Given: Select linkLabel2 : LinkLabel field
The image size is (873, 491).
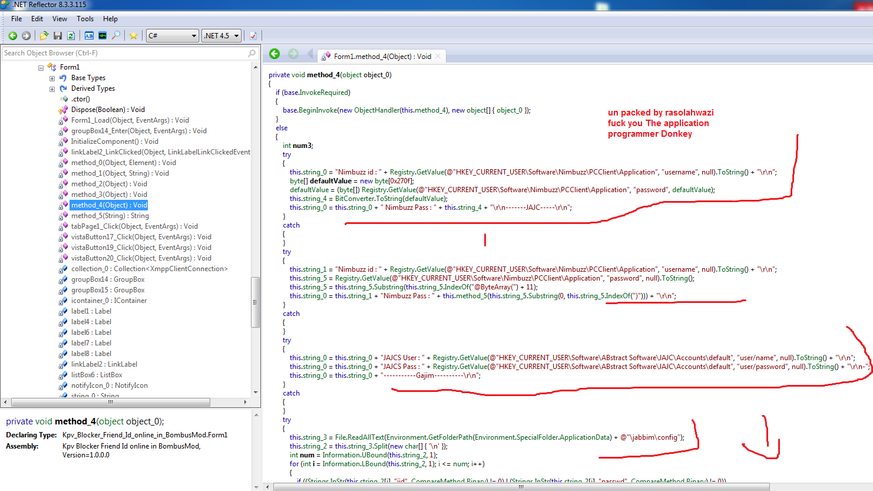Looking at the screenshot, I should tap(104, 364).
